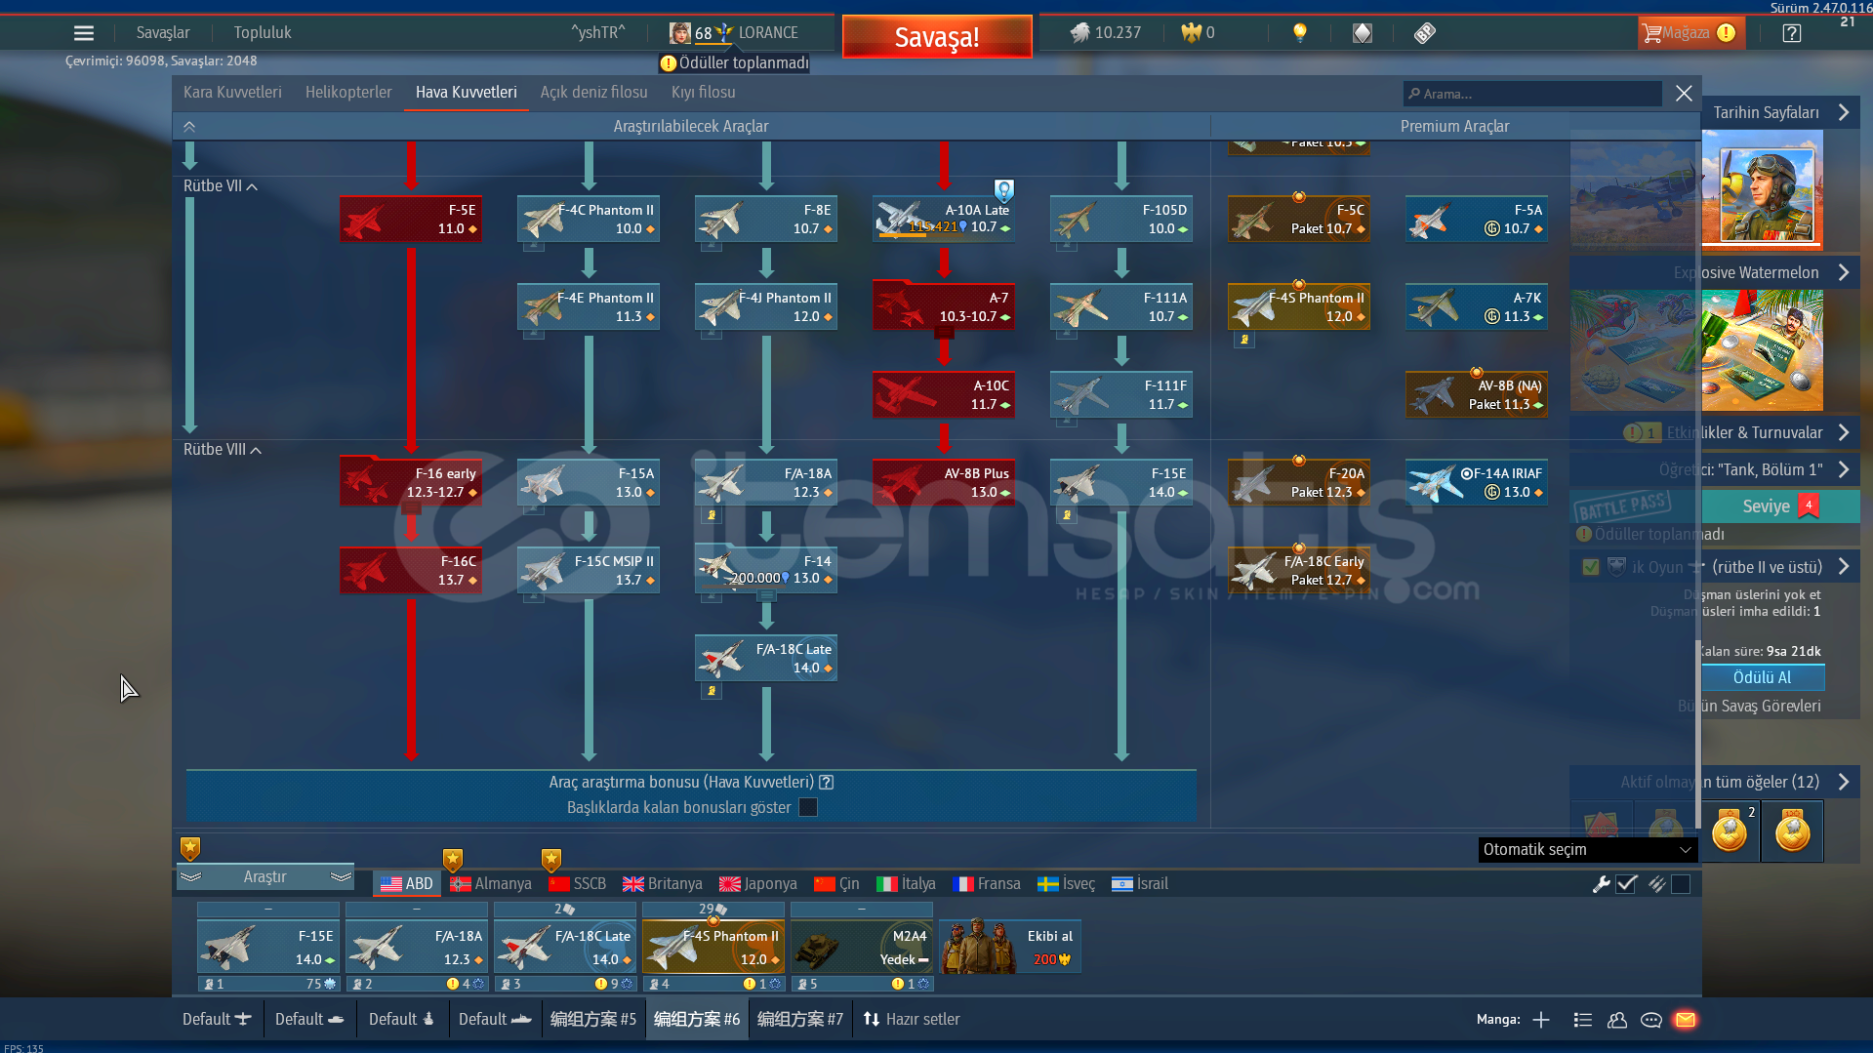This screenshot has height=1053, width=1873.
Task: Select the F-5E aircraft in the tree
Action: coord(411,219)
